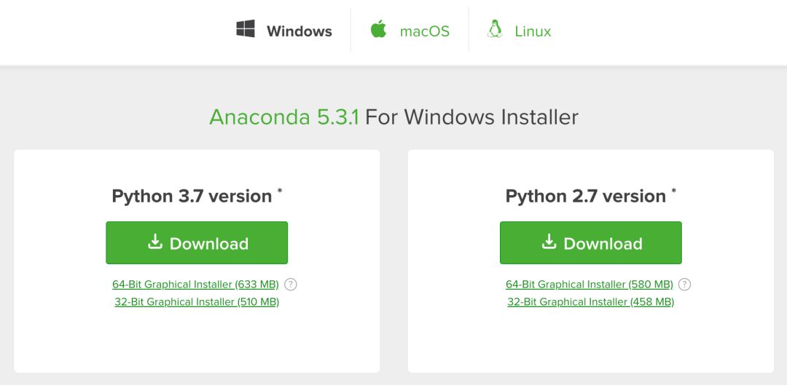Open 32-Bit Graphical Installer (458 MB) link
Screen dimensions: 787x385
(591, 302)
